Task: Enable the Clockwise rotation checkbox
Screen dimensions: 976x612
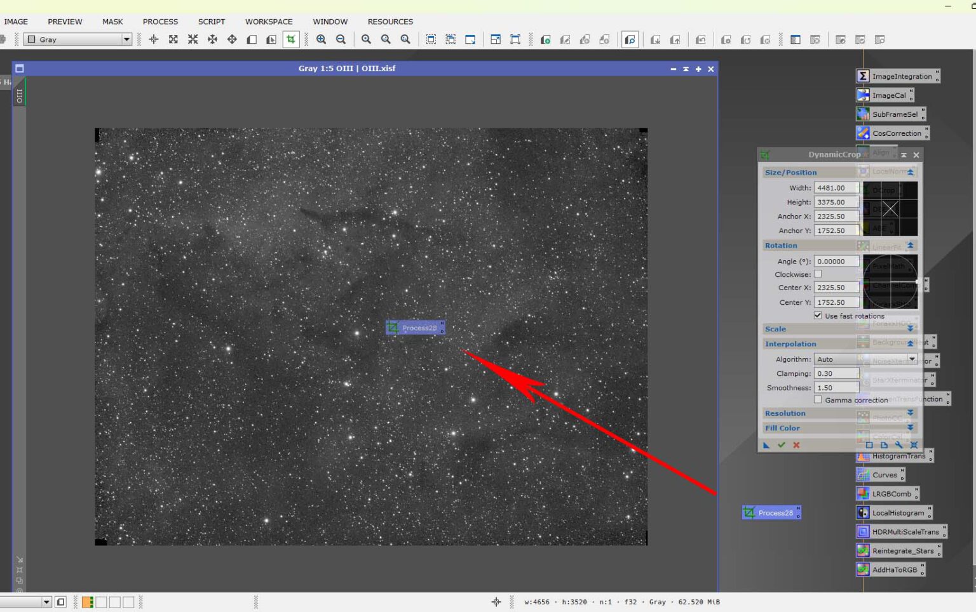Action: point(818,274)
